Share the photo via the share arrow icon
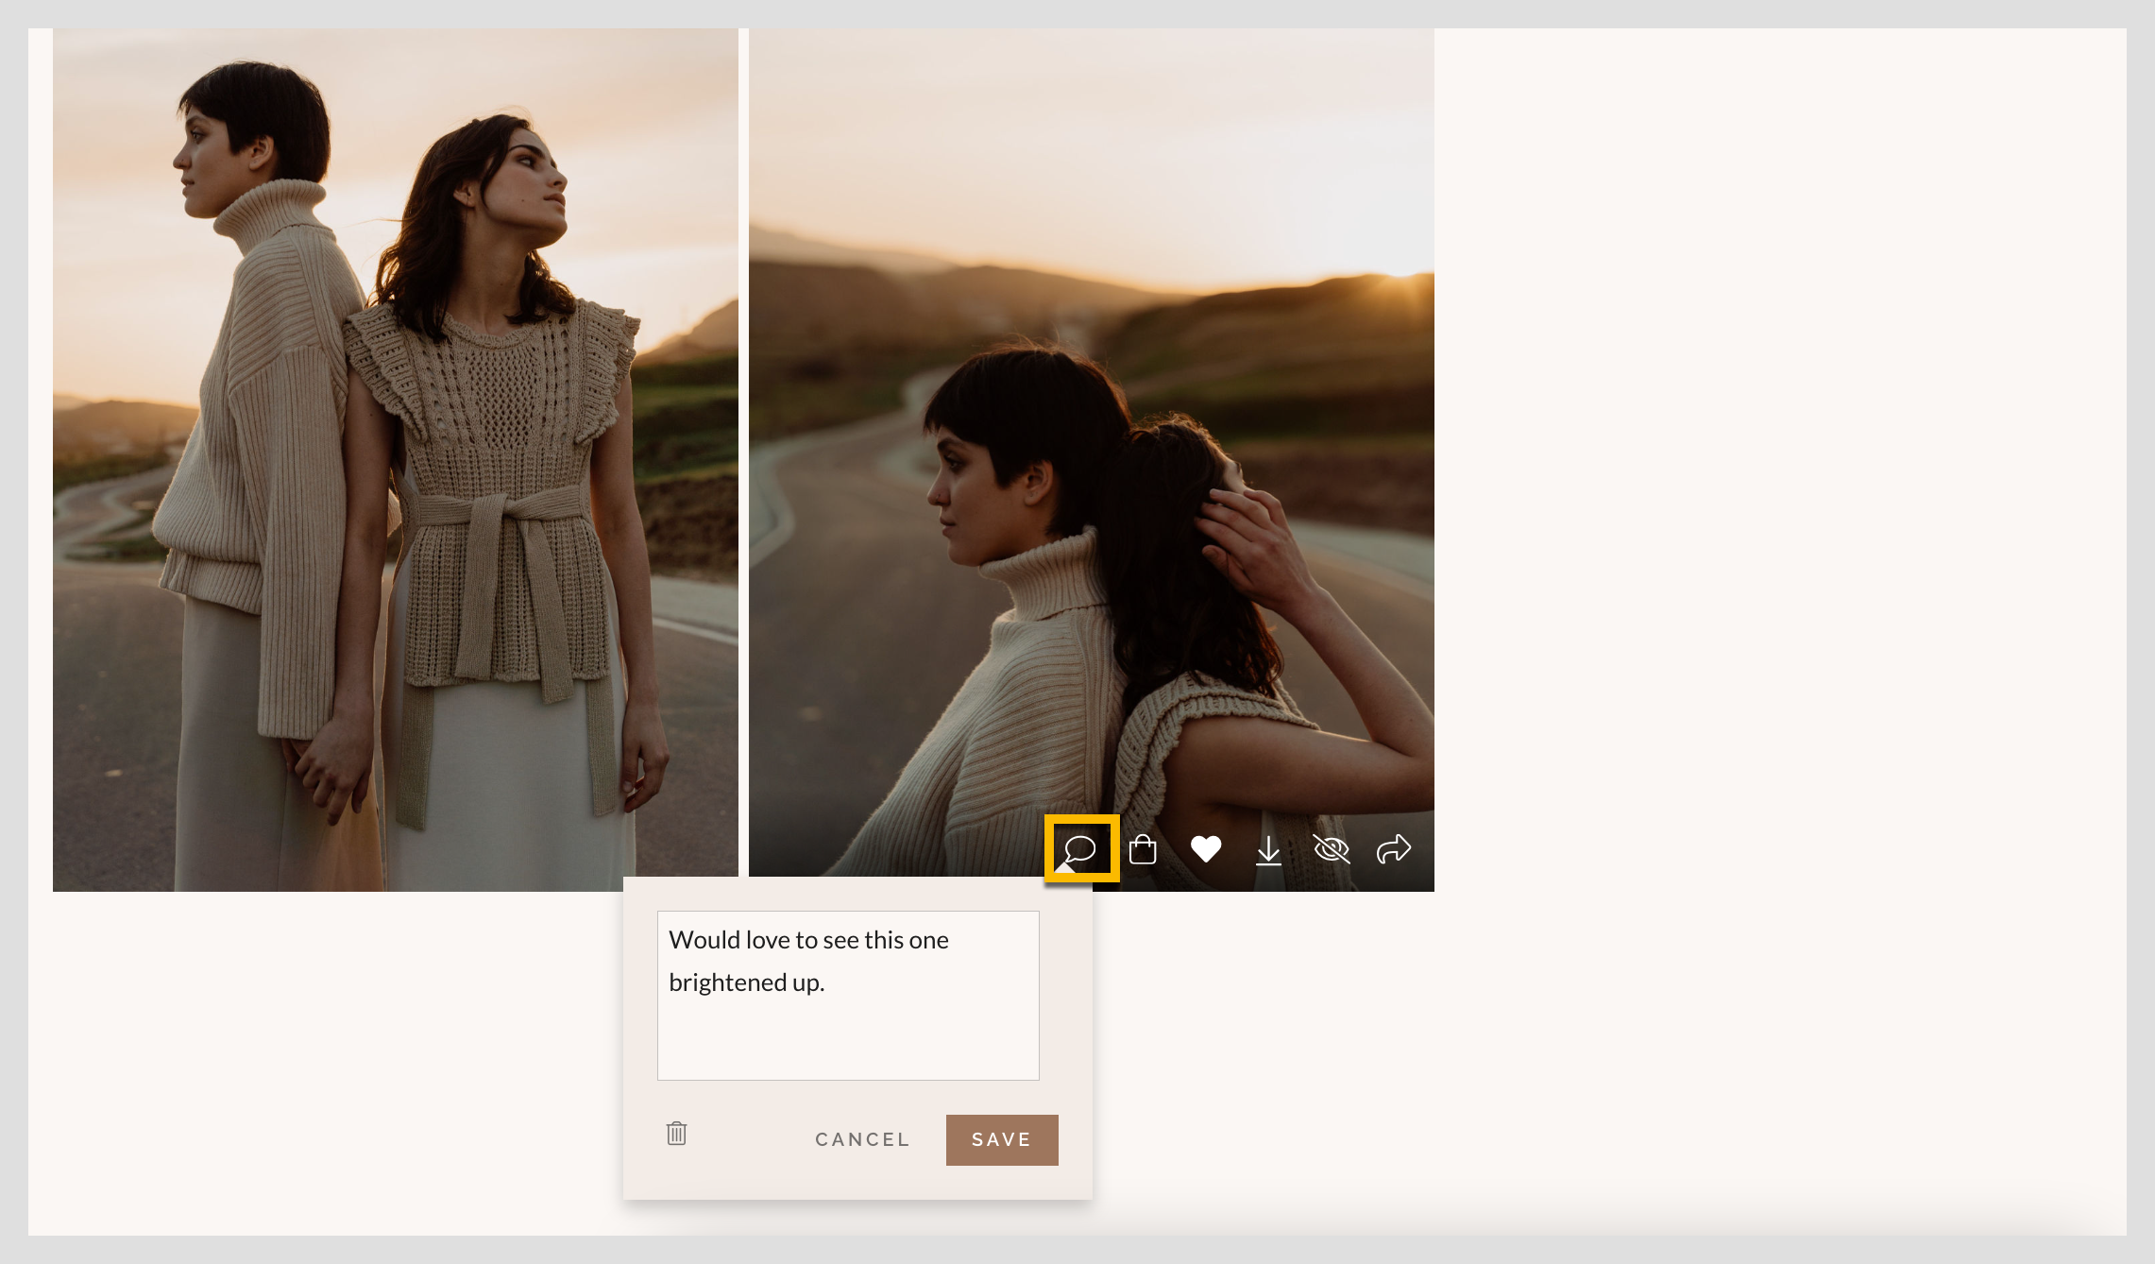 [x=1392, y=849]
